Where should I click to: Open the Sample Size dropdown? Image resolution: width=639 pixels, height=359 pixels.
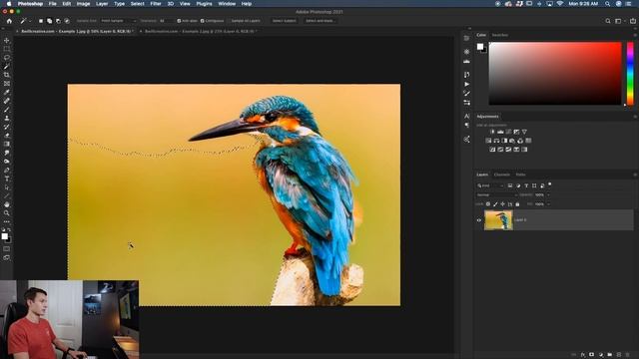pos(118,21)
